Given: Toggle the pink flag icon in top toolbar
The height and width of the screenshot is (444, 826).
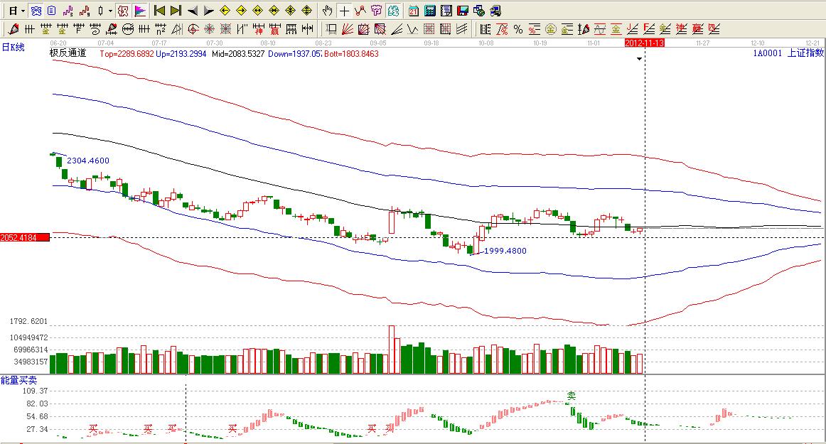Looking at the screenshot, I should click(x=140, y=11).
